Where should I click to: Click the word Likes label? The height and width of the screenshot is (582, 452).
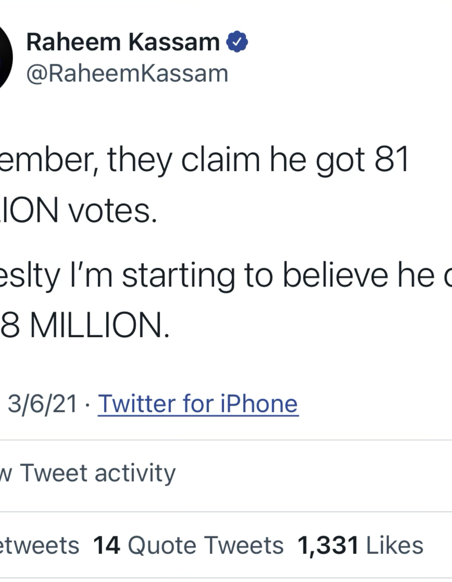tap(394, 545)
